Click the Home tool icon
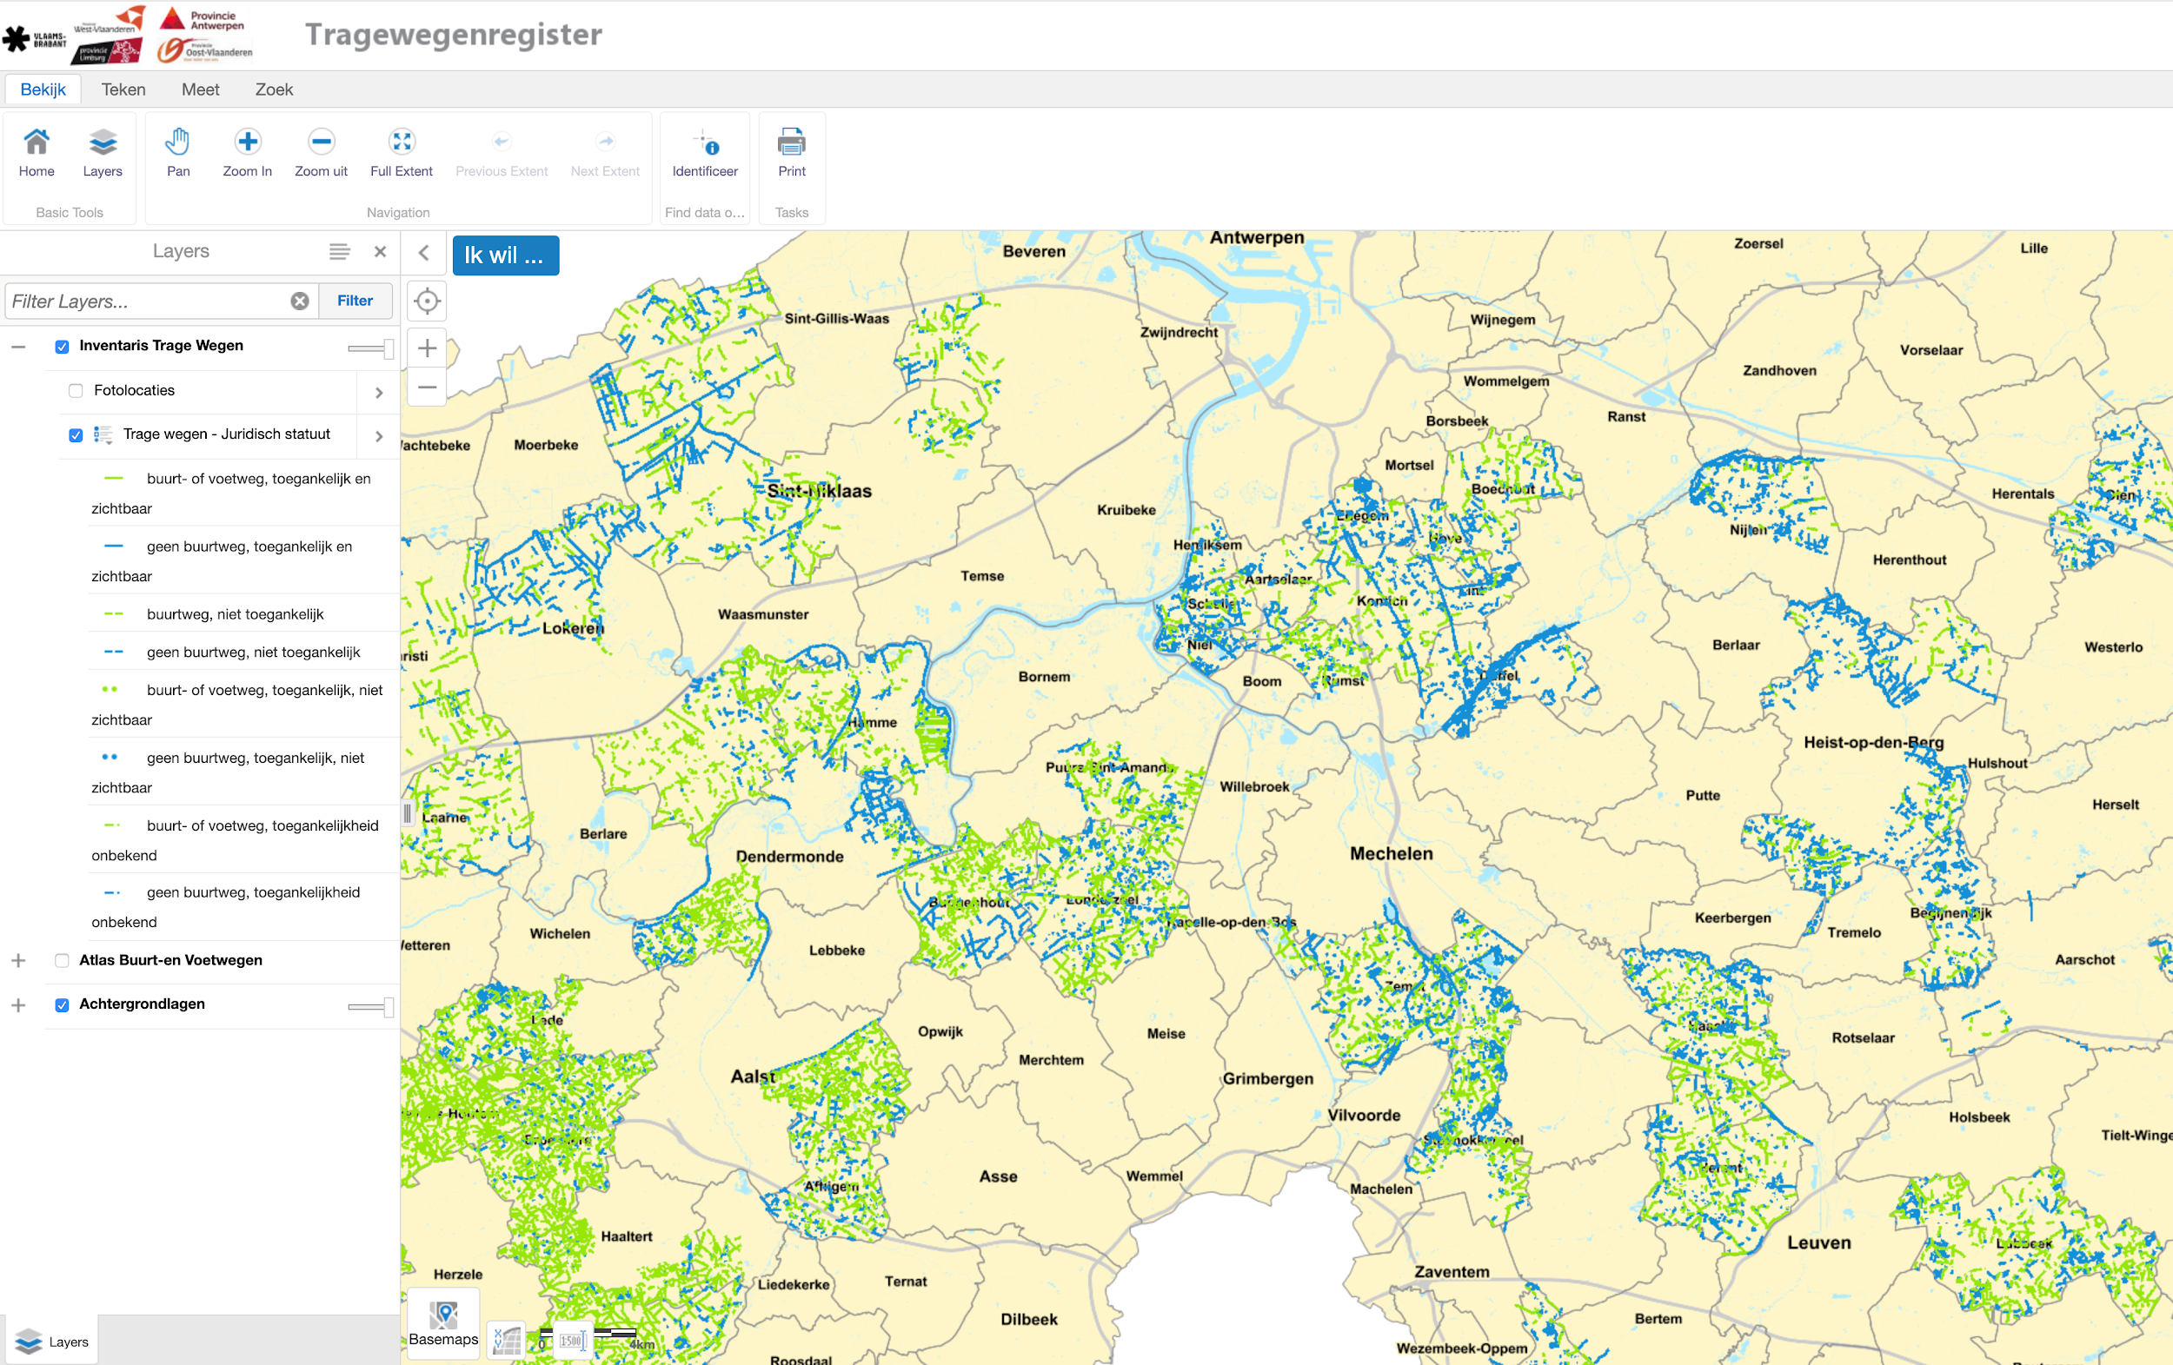Viewport: 2173px width, 1365px height. [37, 143]
